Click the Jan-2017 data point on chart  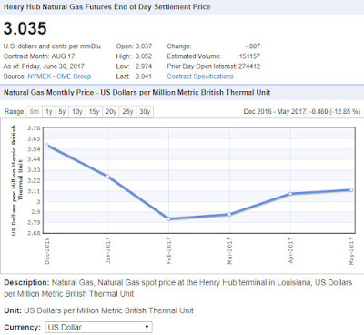(107, 177)
